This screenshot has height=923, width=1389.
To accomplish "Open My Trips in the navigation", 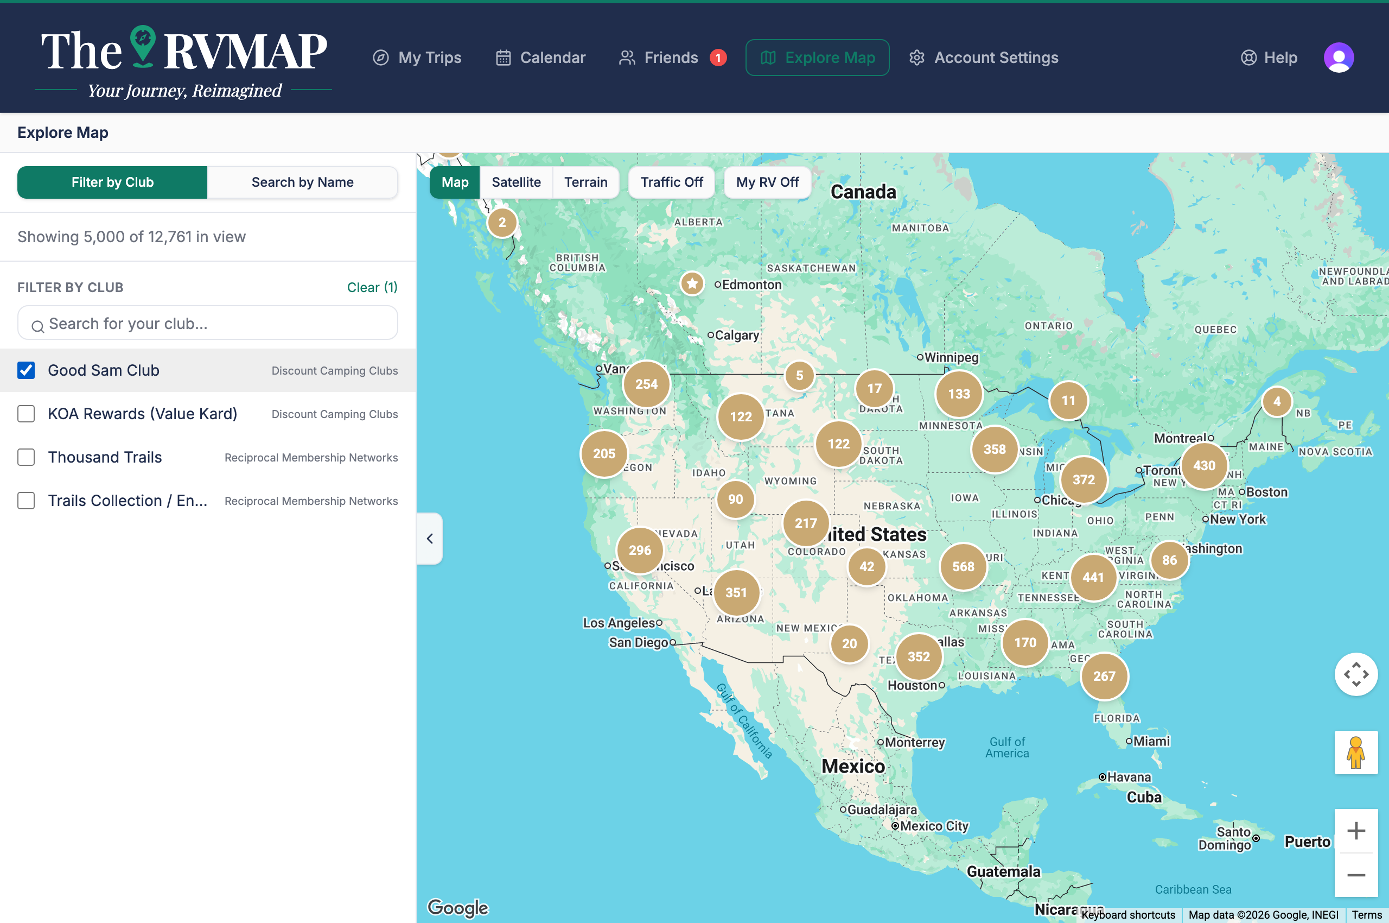I will pos(417,58).
